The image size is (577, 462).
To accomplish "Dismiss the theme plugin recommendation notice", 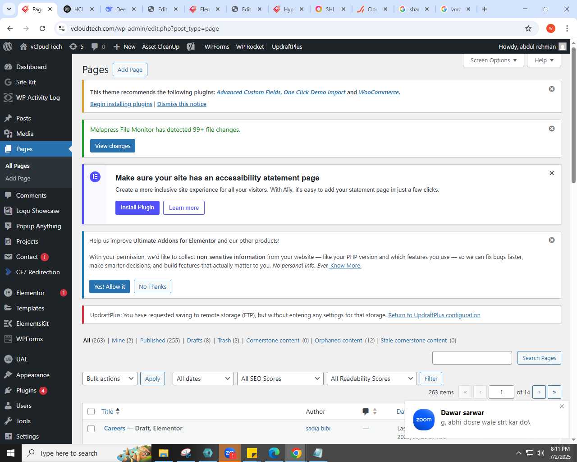I will [x=551, y=89].
